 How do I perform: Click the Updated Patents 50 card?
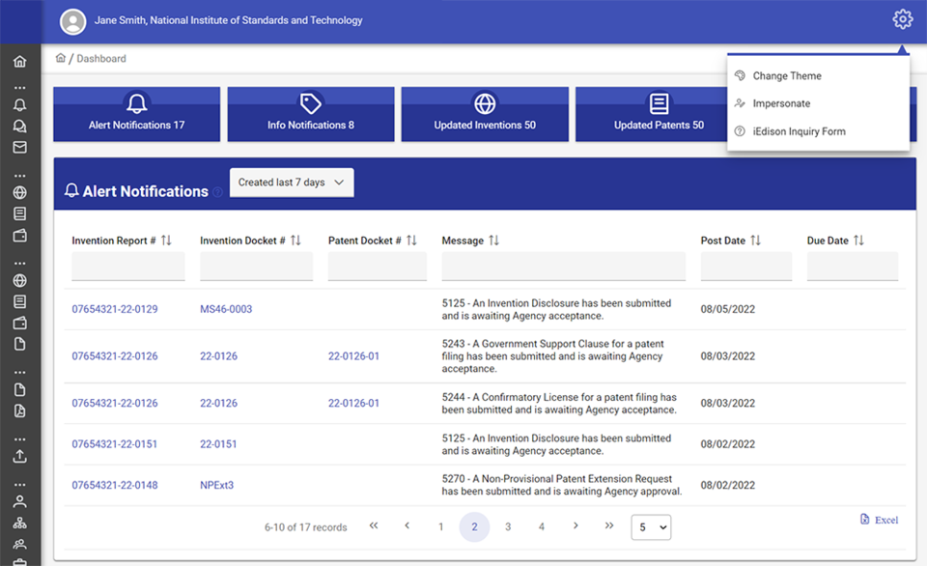(659, 114)
